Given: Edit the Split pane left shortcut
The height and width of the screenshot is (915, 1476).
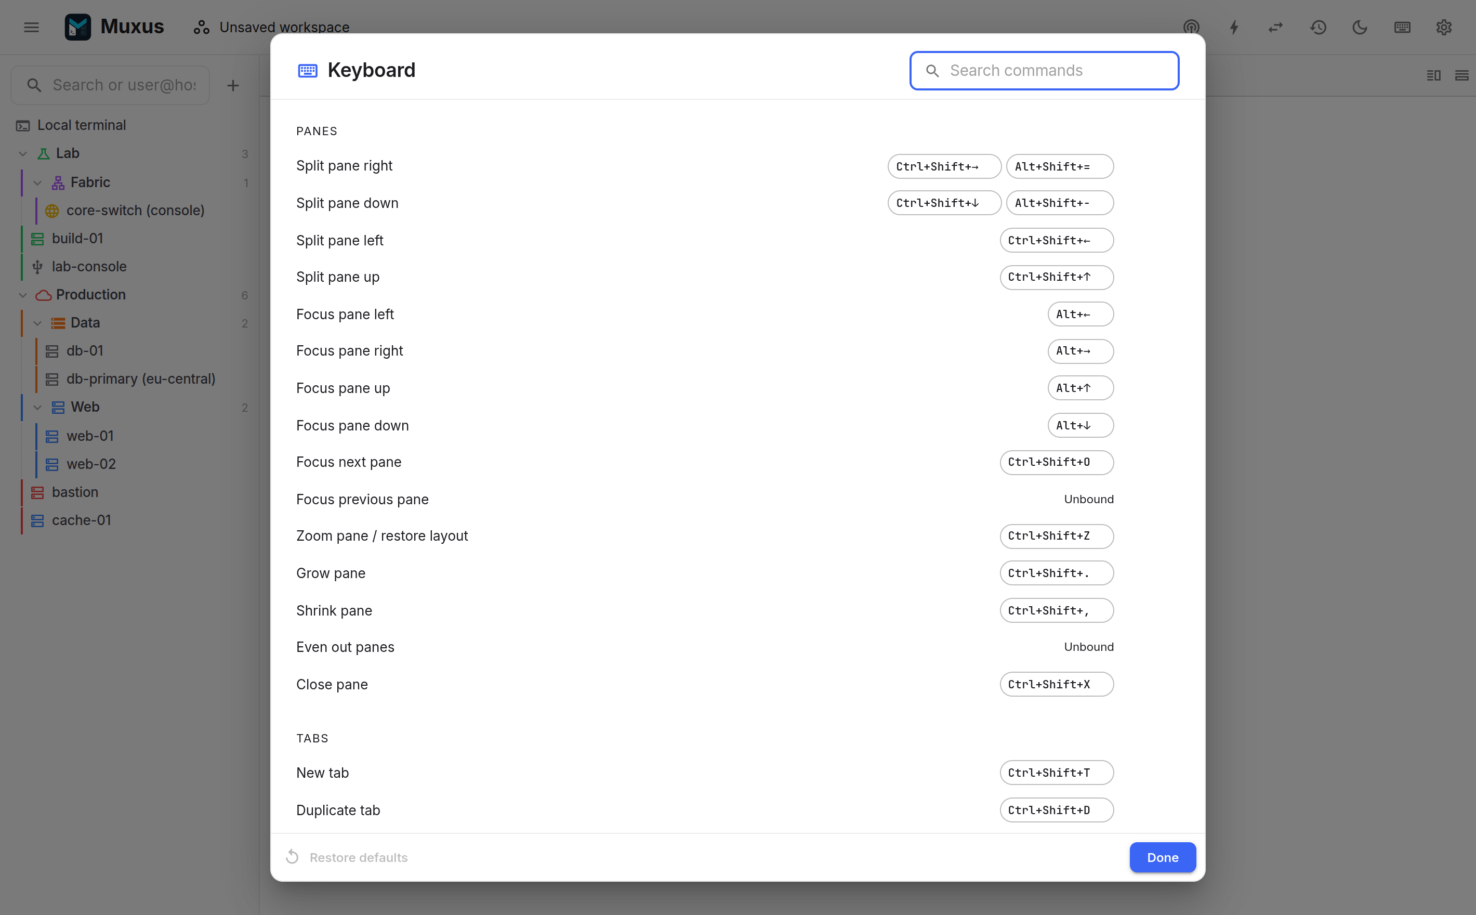Looking at the screenshot, I should click(1057, 240).
